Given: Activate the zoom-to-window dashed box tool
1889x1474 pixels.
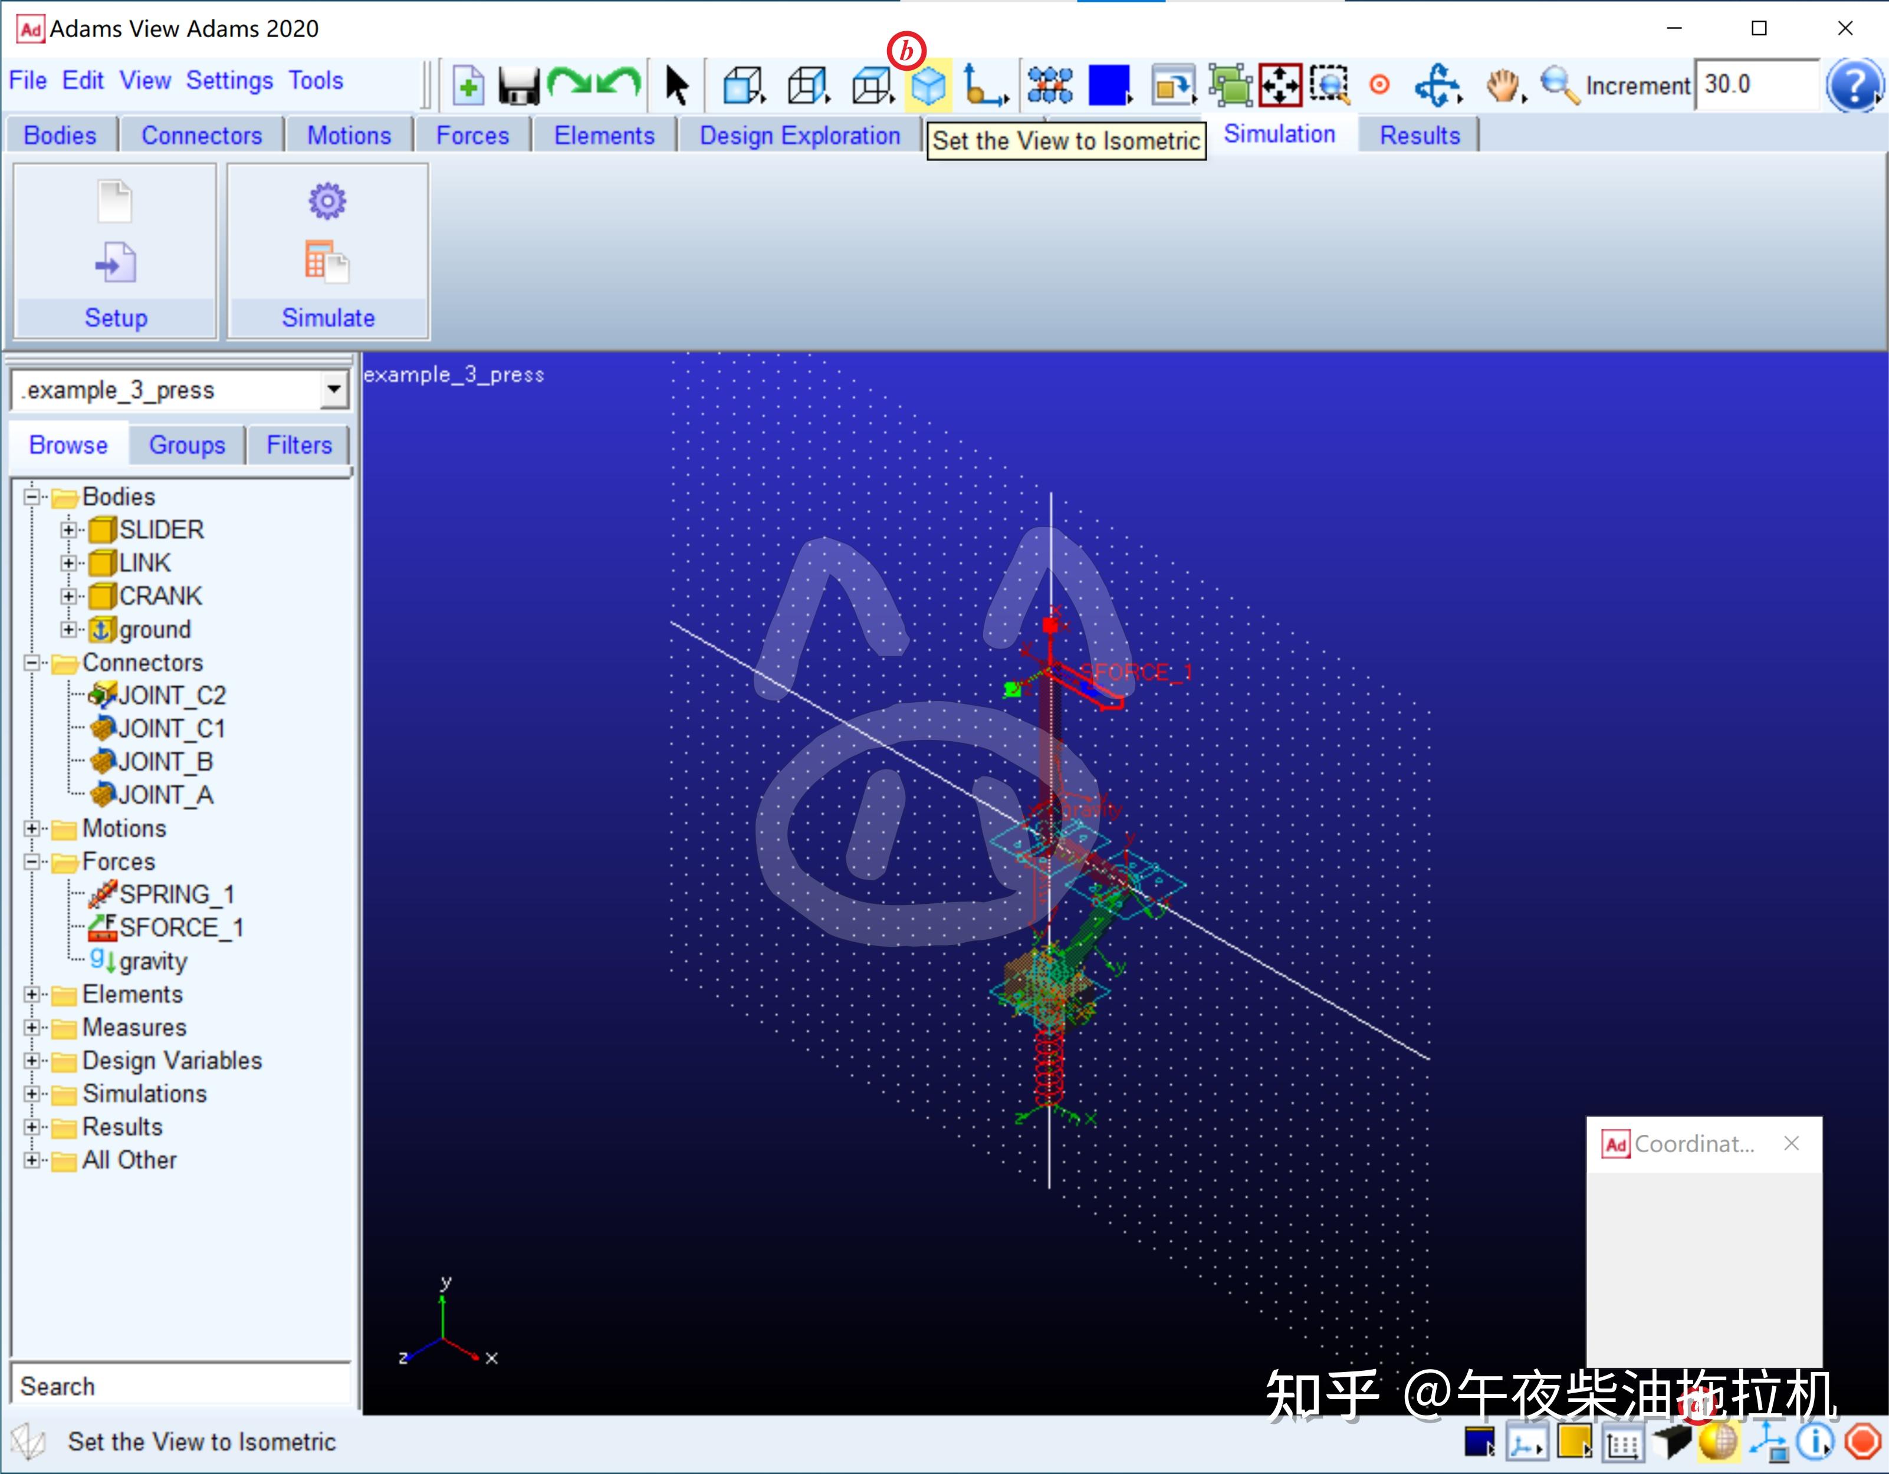Looking at the screenshot, I should click(1330, 85).
